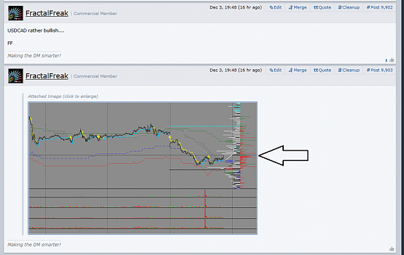Merge post 9,903
This screenshot has width=404, height=255.
297,70
